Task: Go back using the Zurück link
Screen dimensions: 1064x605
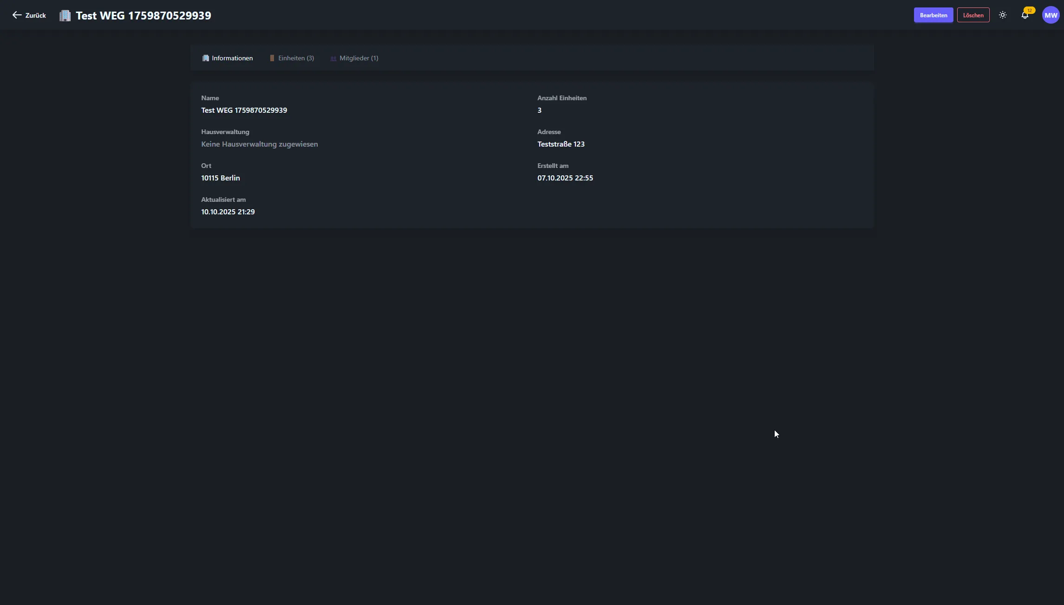Action: coord(35,15)
